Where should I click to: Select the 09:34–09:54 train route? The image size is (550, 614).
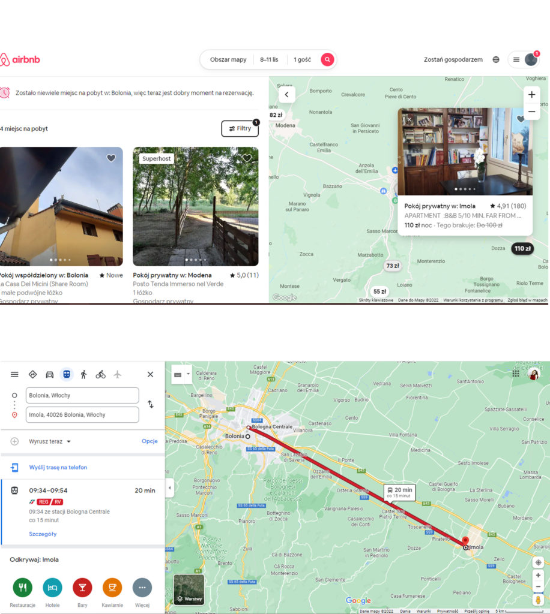coord(83,512)
